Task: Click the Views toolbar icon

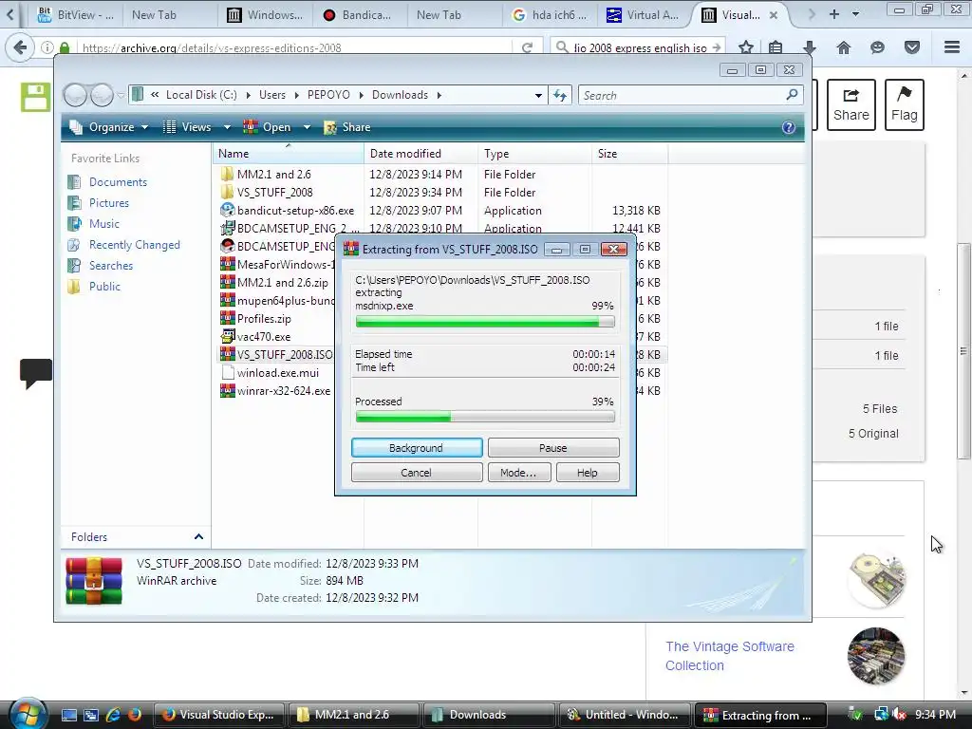Action: tap(169, 127)
